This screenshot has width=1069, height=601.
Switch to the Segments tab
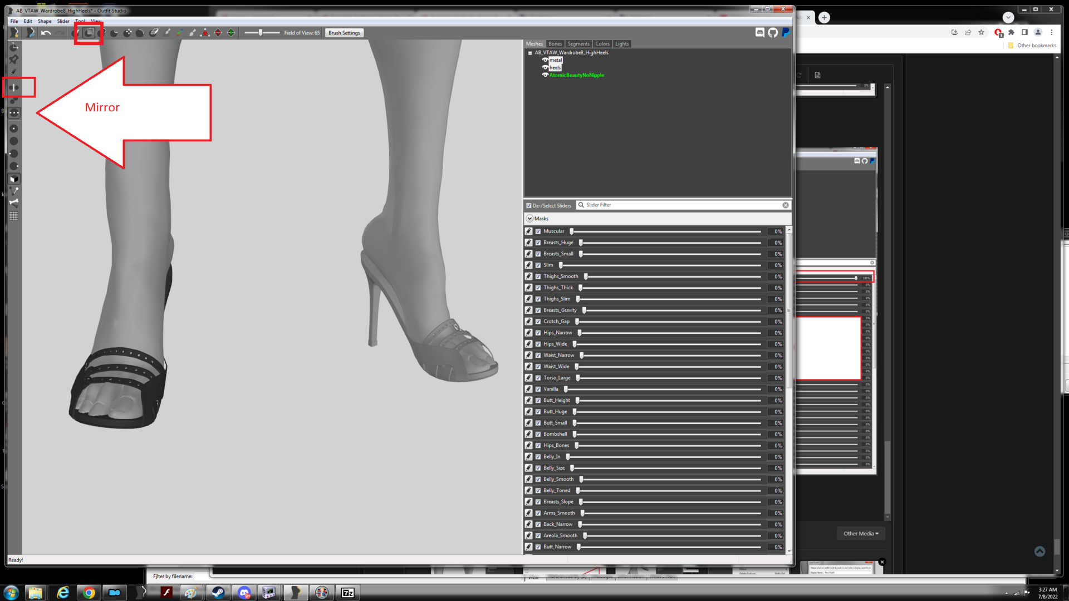[578, 44]
